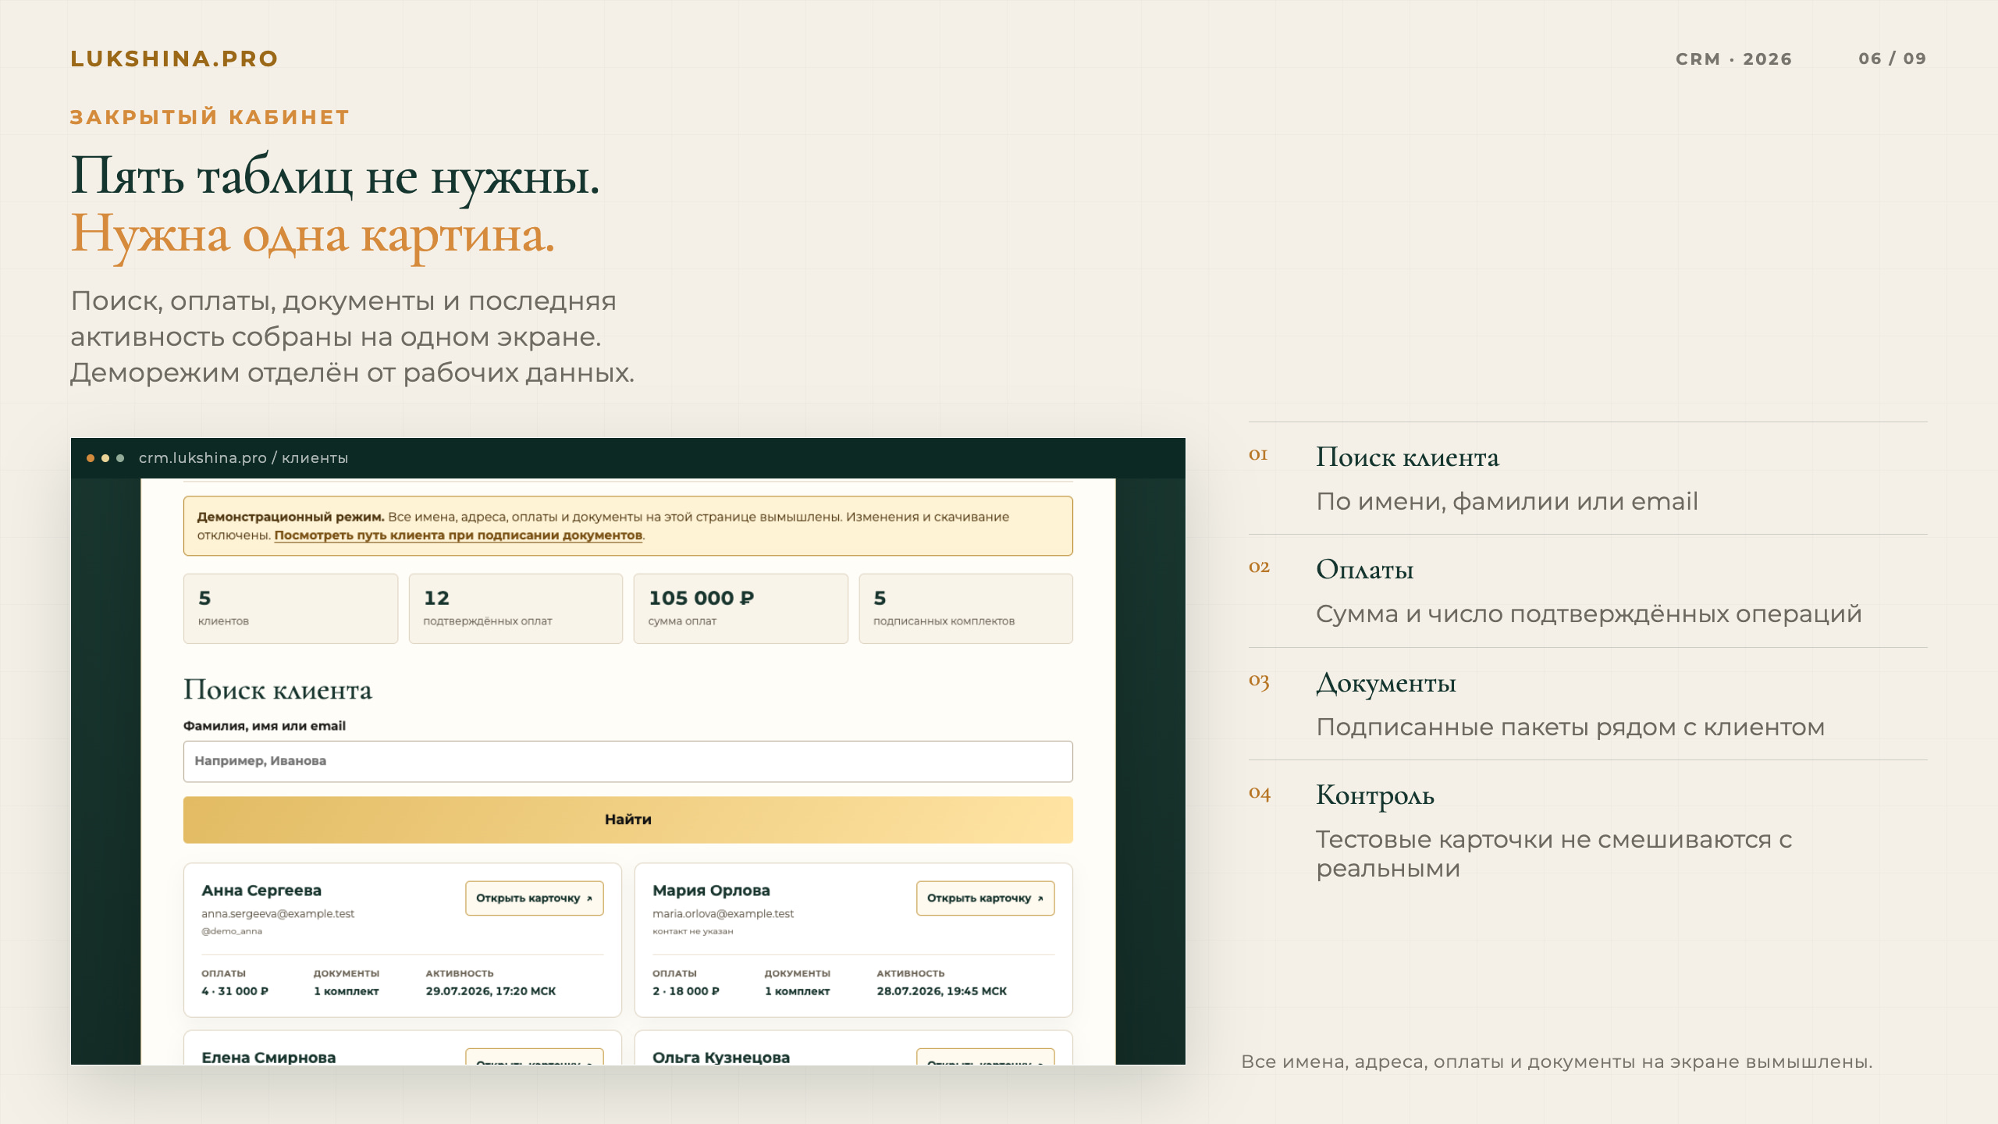This screenshot has width=1998, height=1124.
Task: Click the client name Елена Смирнова
Action: click(x=268, y=1057)
